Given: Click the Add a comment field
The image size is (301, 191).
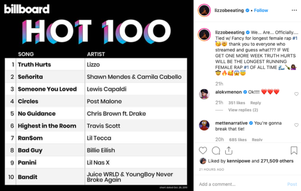Looking at the screenshot, I should pyautogui.click(x=242, y=184).
